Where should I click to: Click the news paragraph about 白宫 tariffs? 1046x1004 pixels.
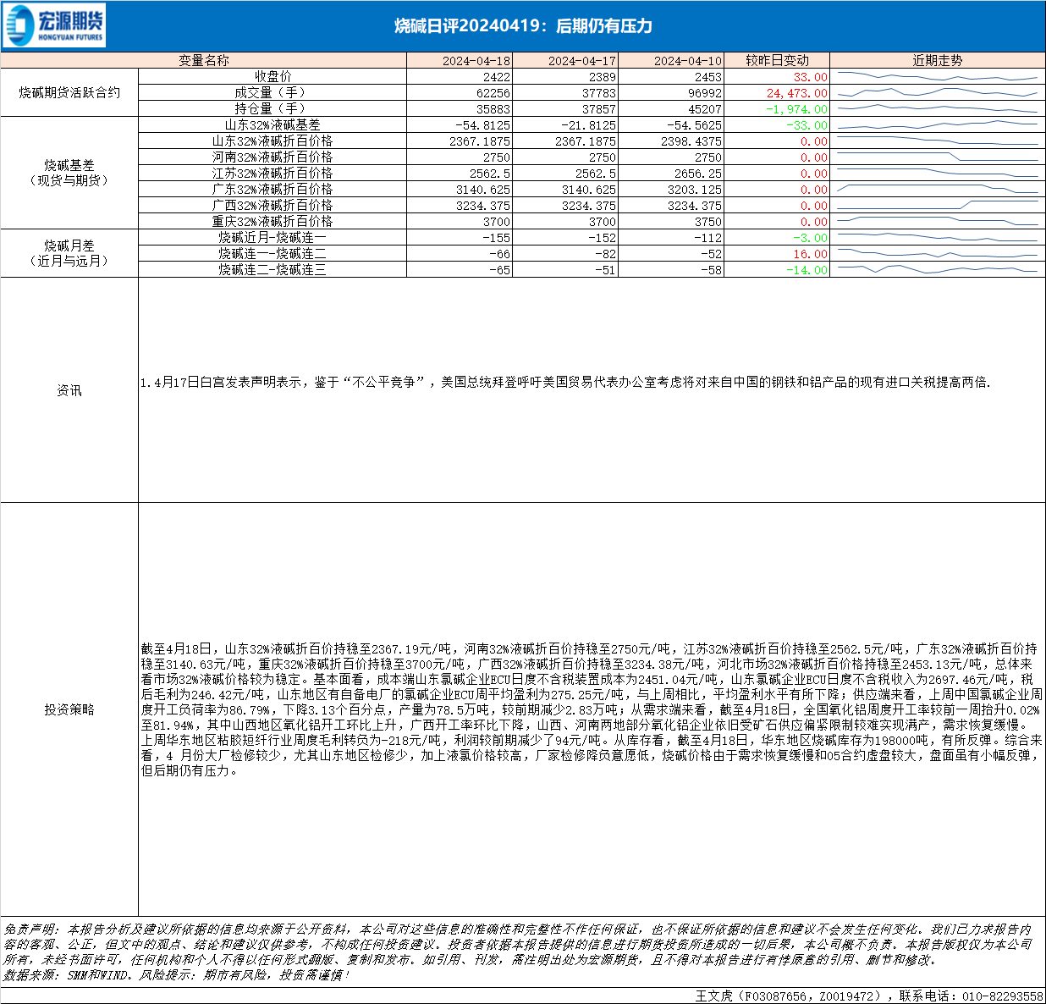(x=565, y=383)
